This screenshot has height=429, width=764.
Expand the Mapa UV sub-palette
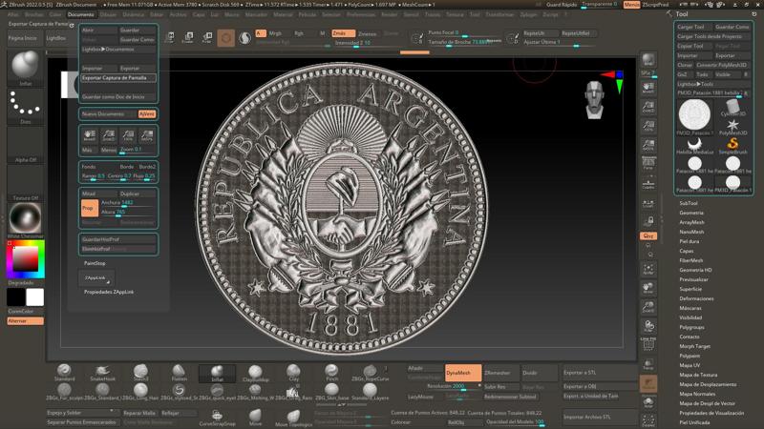[690, 365]
